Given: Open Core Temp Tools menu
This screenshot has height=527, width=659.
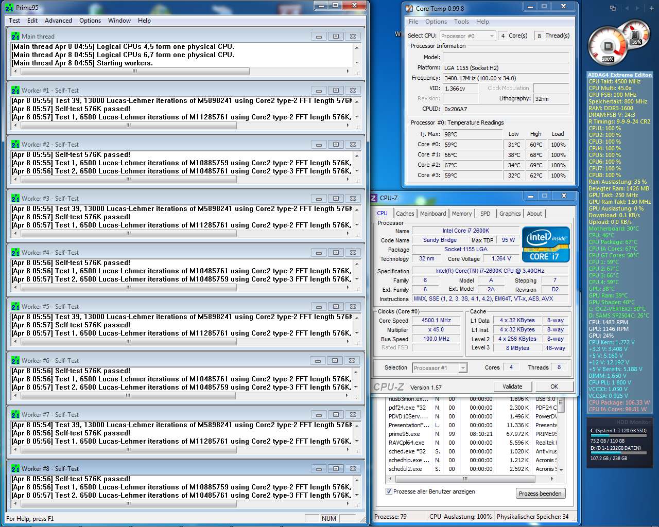Looking at the screenshot, I should 461,22.
